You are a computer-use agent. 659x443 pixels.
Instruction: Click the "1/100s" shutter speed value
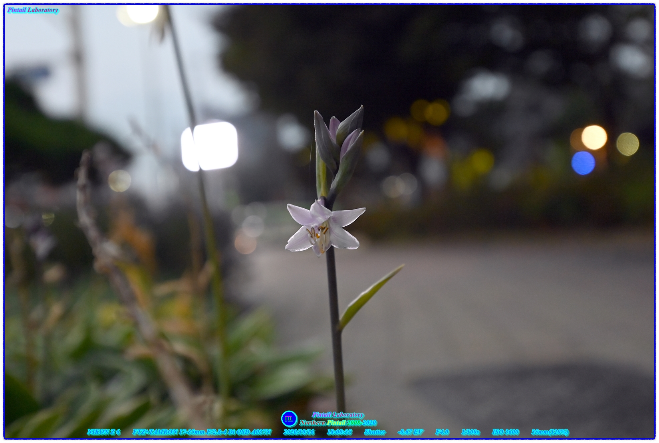pyautogui.click(x=470, y=432)
